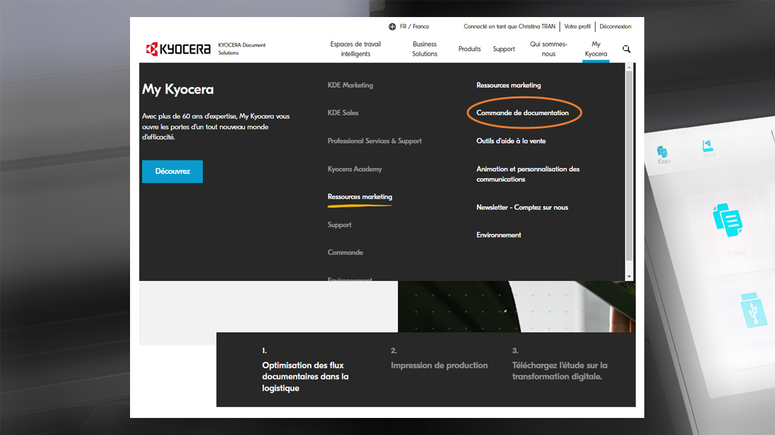Click the Découvrez button
The image size is (775, 435).
point(172,171)
